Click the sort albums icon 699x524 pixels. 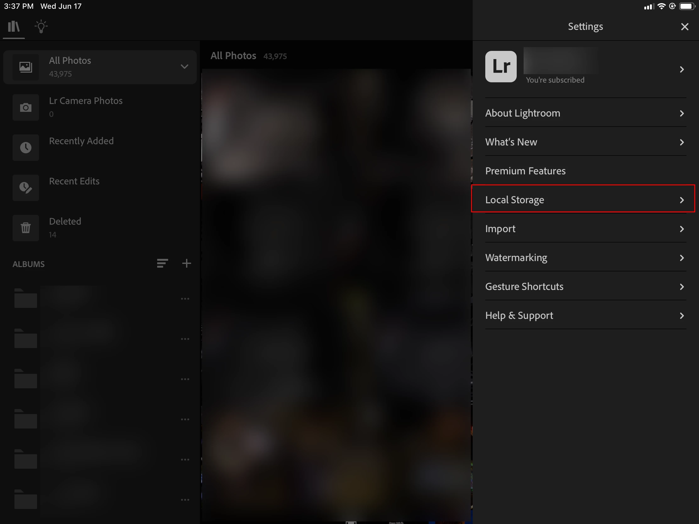tap(162, 264)
